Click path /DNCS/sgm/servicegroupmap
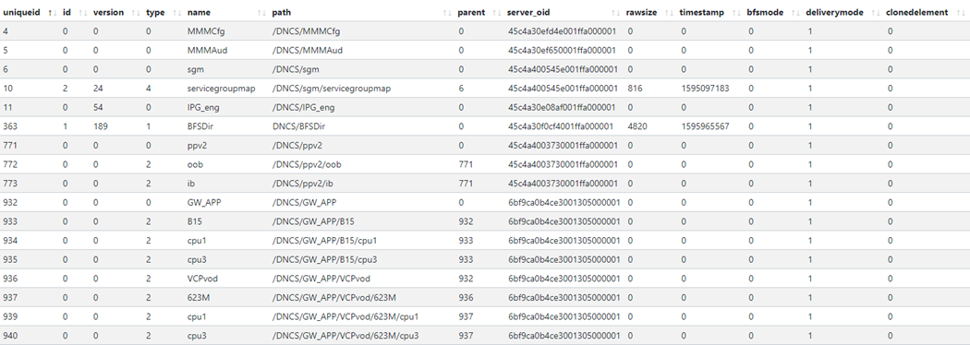The width and height of the screenshot is (970, 345). 332,89
